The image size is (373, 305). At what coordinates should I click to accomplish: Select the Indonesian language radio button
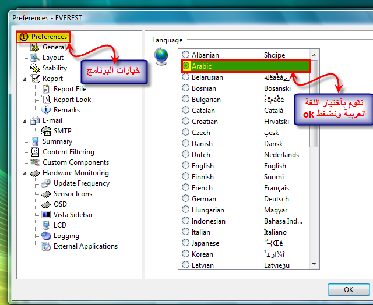coord(185,221)
